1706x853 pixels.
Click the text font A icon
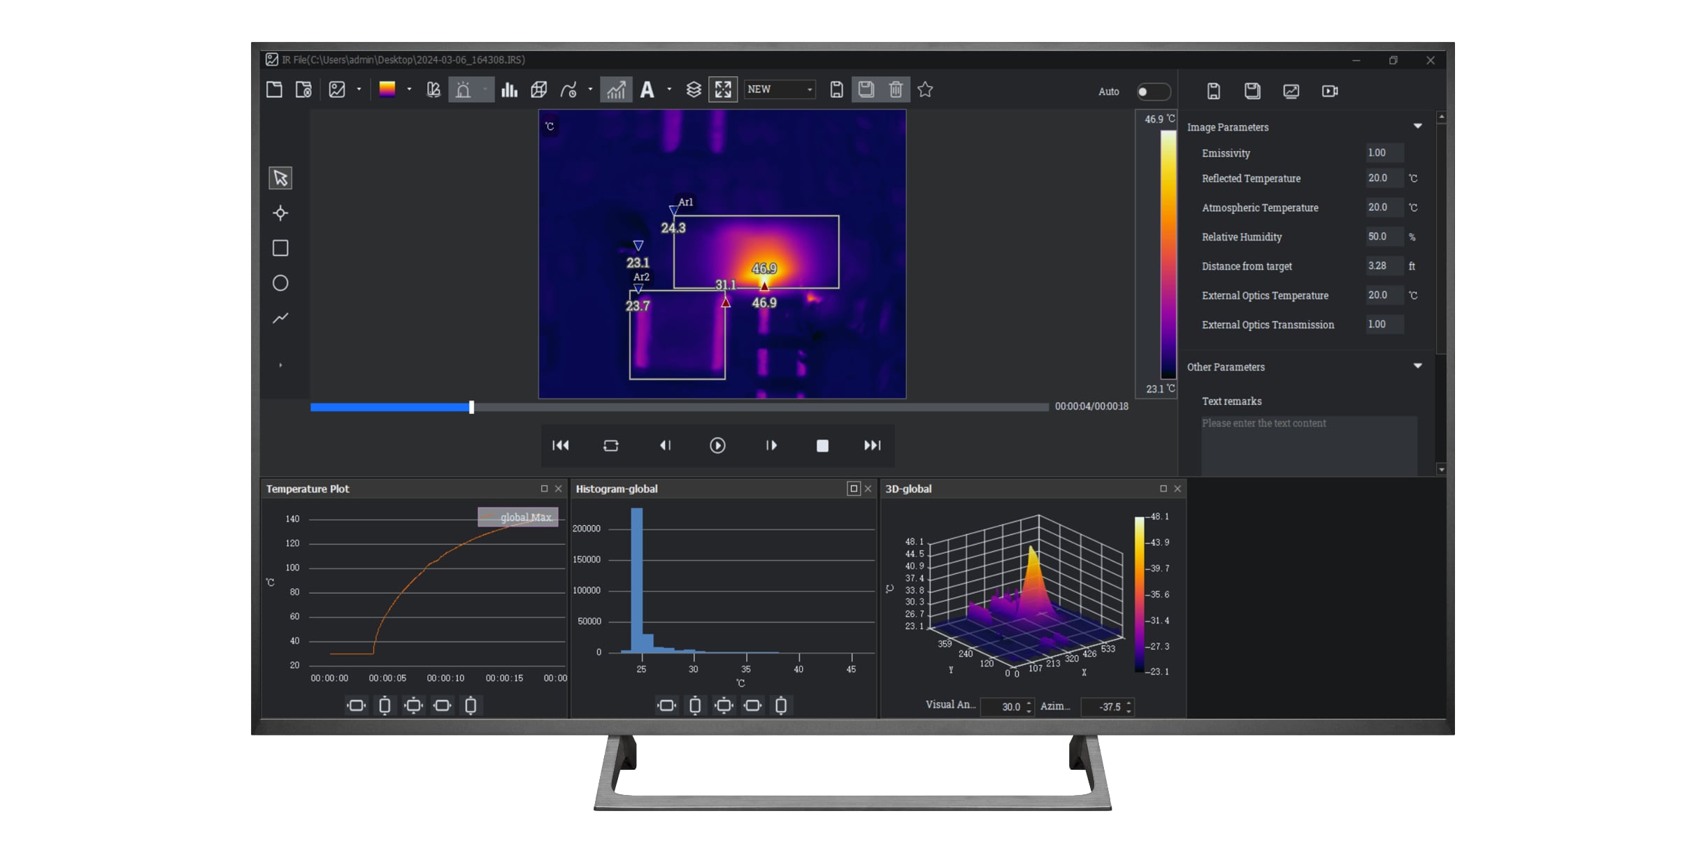point(647,89)
